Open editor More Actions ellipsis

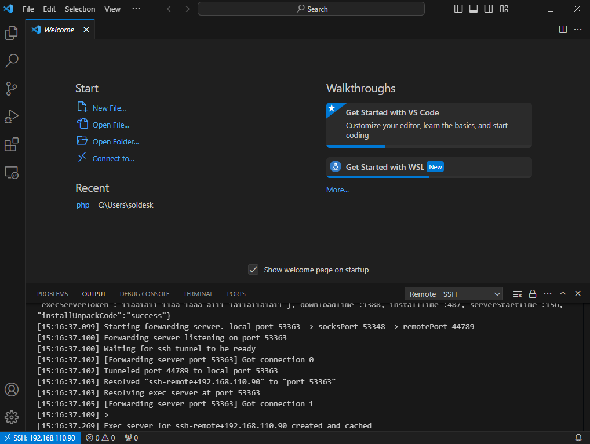(578, 30)
